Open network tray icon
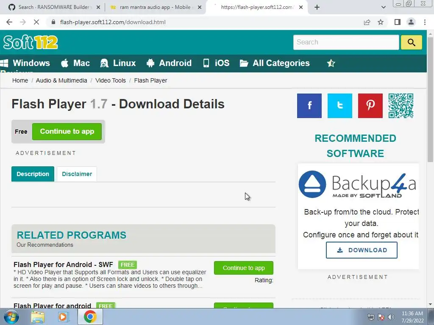The image size is (434, 325). pyautogui.click(x=370, y=317)
